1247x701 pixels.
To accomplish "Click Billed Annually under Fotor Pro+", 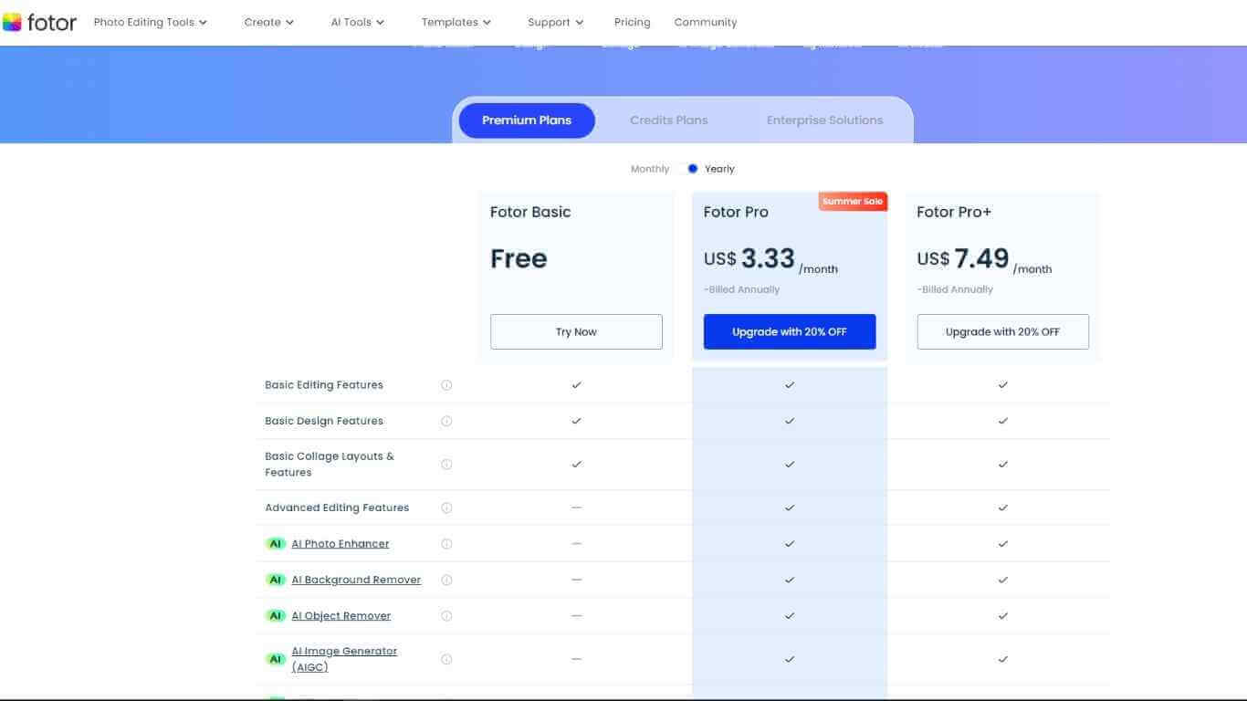I will point(955,290).
